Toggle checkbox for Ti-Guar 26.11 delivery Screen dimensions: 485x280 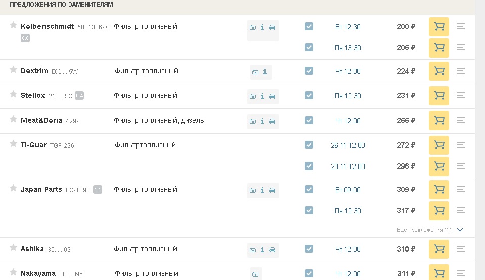pos(308,145)
